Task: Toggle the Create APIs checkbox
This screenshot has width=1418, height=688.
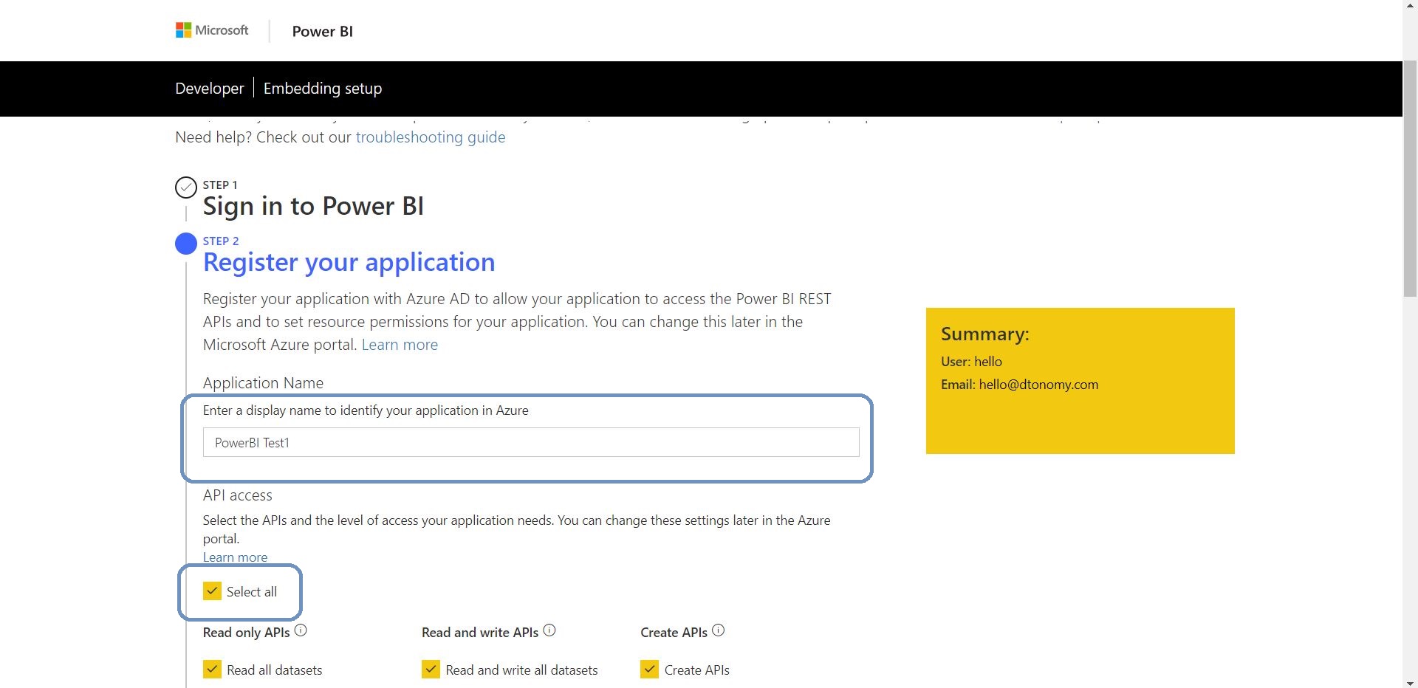Action: [649, 669]
